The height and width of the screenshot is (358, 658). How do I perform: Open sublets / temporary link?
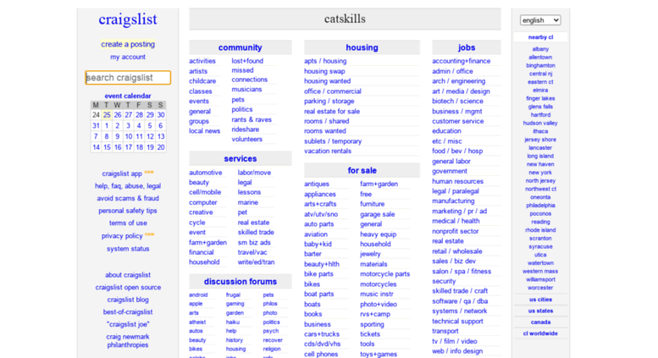[333, 141]
